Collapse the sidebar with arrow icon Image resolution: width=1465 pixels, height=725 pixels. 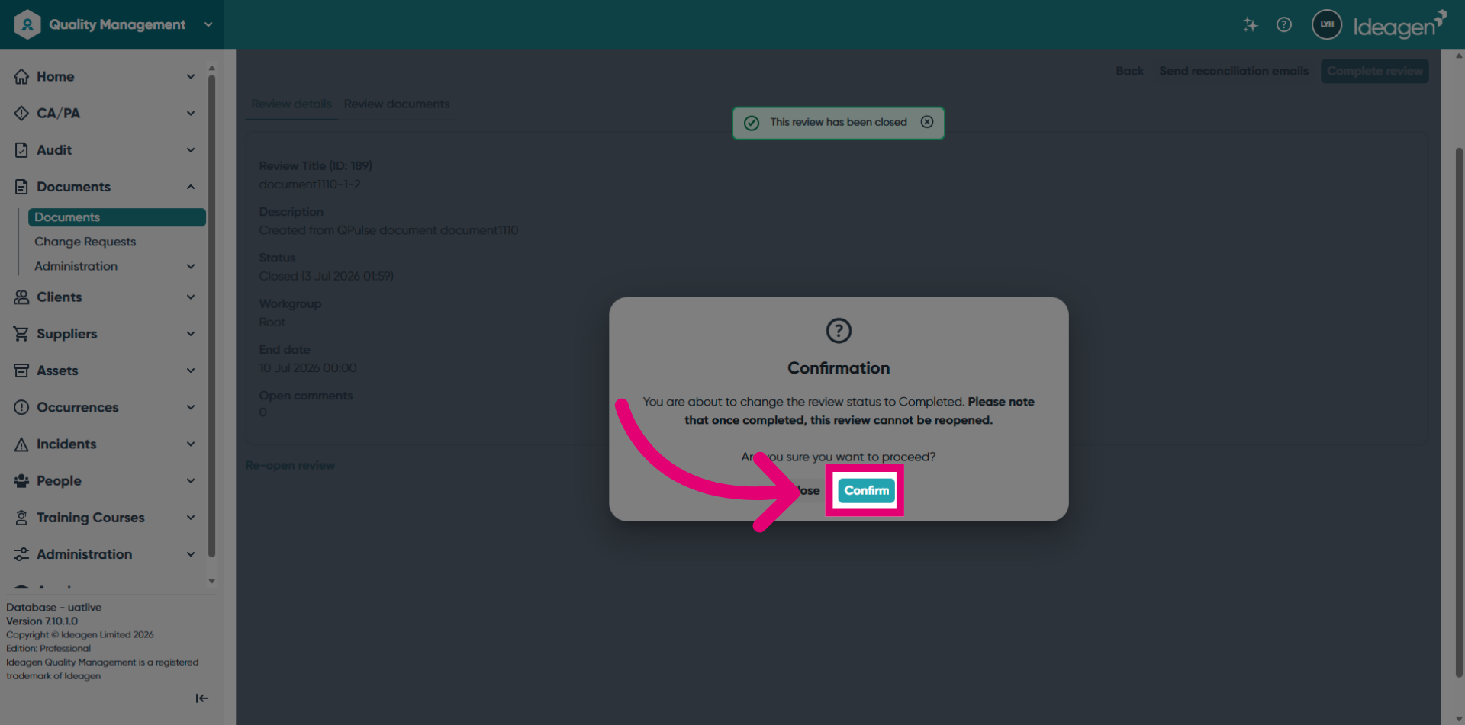(x=201, y=698)
